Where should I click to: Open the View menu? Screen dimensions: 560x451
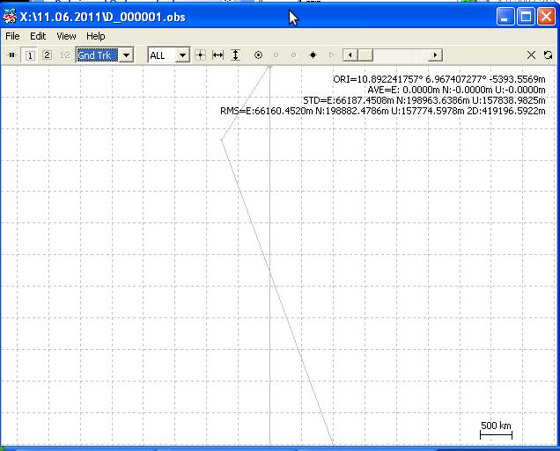(66, 36)
